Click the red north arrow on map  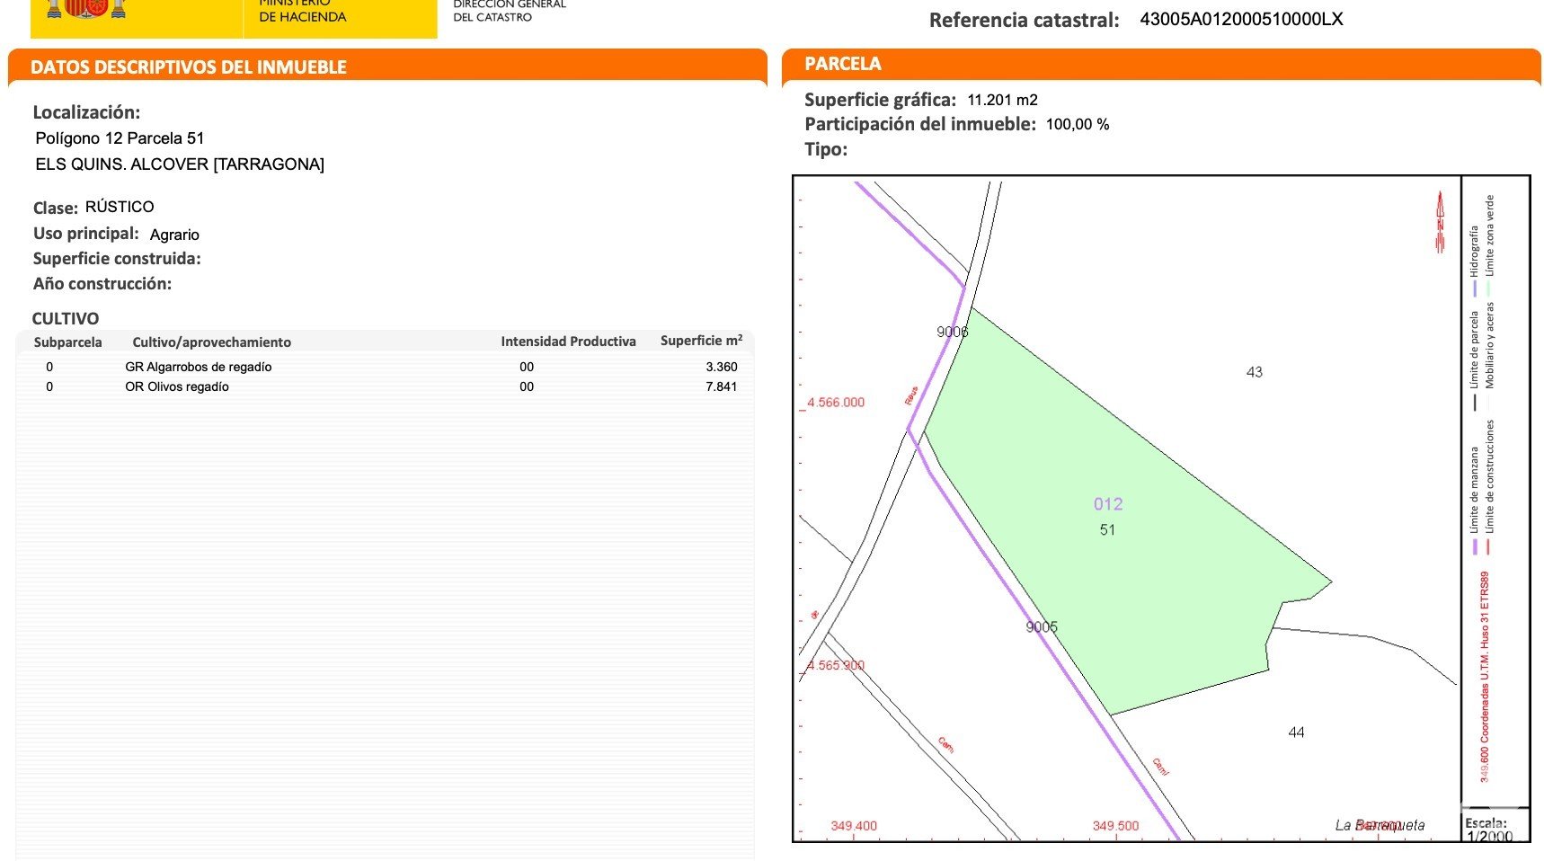tap(1440, 222)
